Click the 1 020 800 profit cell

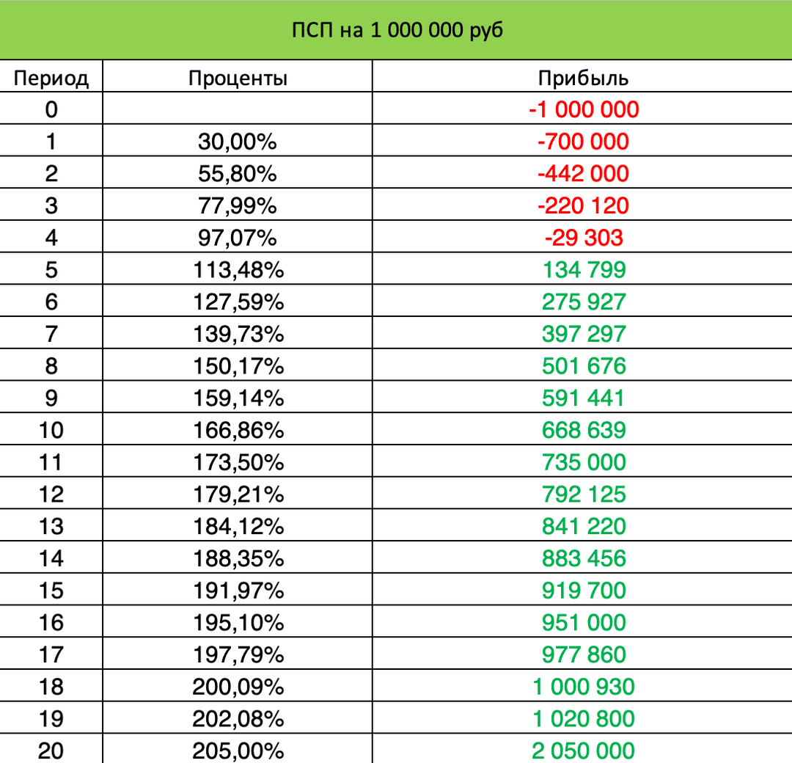583,719
